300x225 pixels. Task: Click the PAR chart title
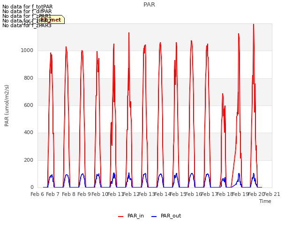tap(149, 5)
